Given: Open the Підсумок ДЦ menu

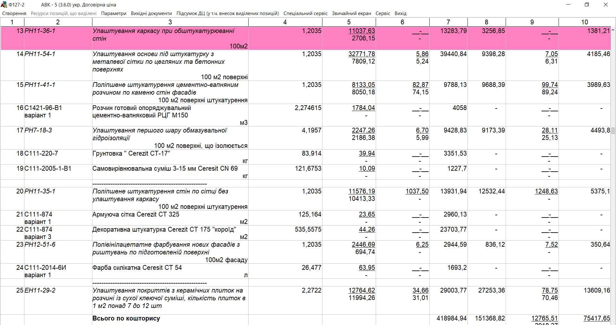Looking at the screenshot, I should pos(228,13).
